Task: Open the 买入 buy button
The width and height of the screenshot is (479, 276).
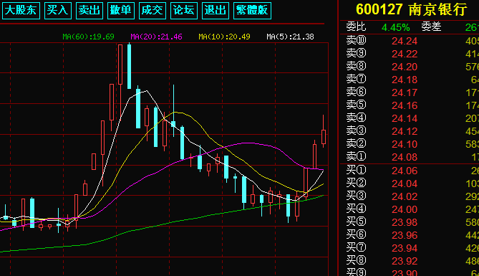Action: tap(58, 11)
